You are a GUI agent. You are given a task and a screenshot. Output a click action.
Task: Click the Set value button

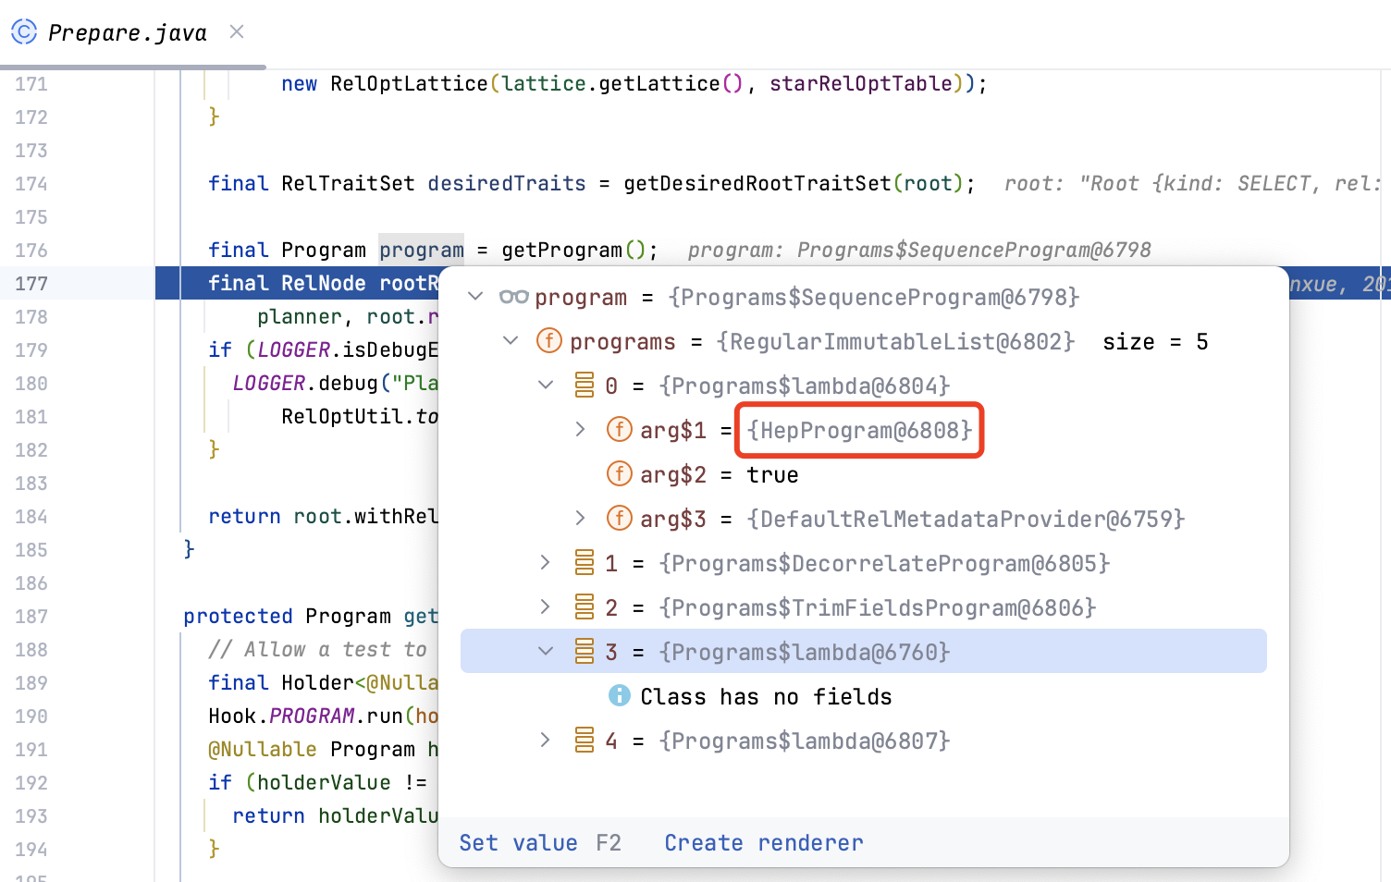(518, 842)
